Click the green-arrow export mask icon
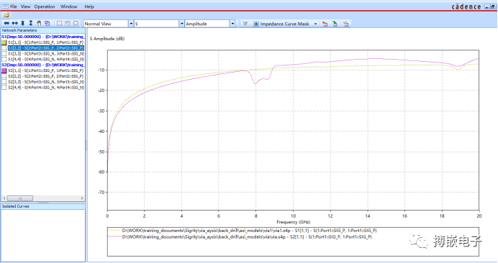The height and width of the screenshot is (263, 498). 335,24
